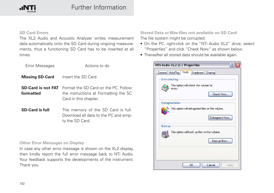Click the 'Defragmentation' group label
This screenshot has height=193, width=274.
pyautogui.click(x=171, y=103)
